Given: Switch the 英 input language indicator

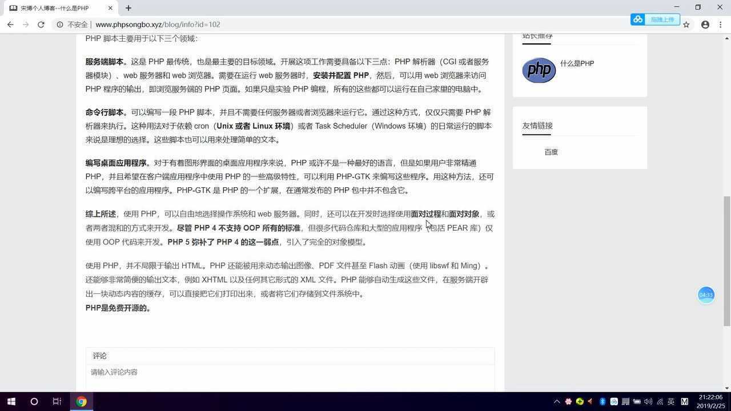Looking at the screenshot, I should [671, 402].
